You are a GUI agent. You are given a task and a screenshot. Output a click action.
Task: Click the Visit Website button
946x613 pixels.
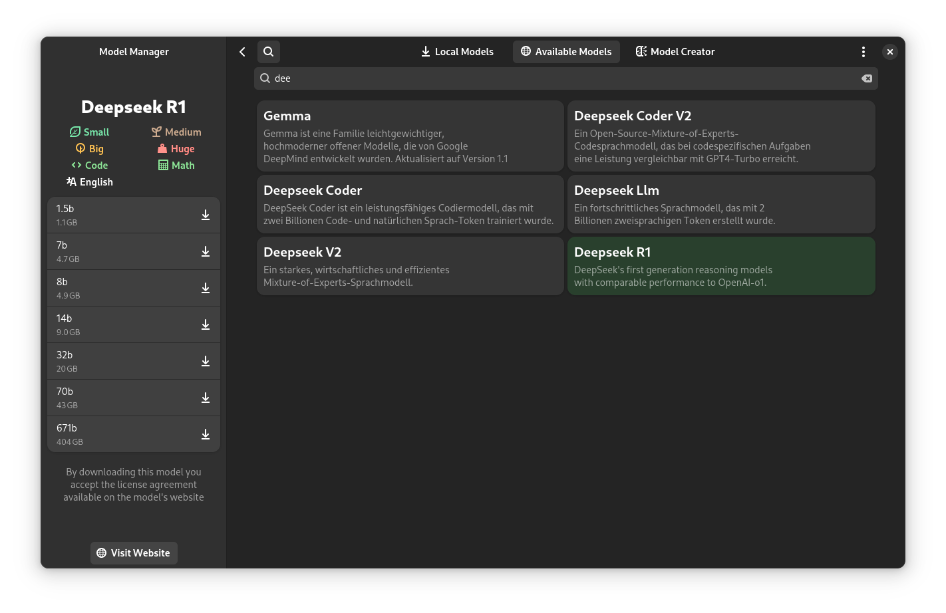(x=134, y=553)
